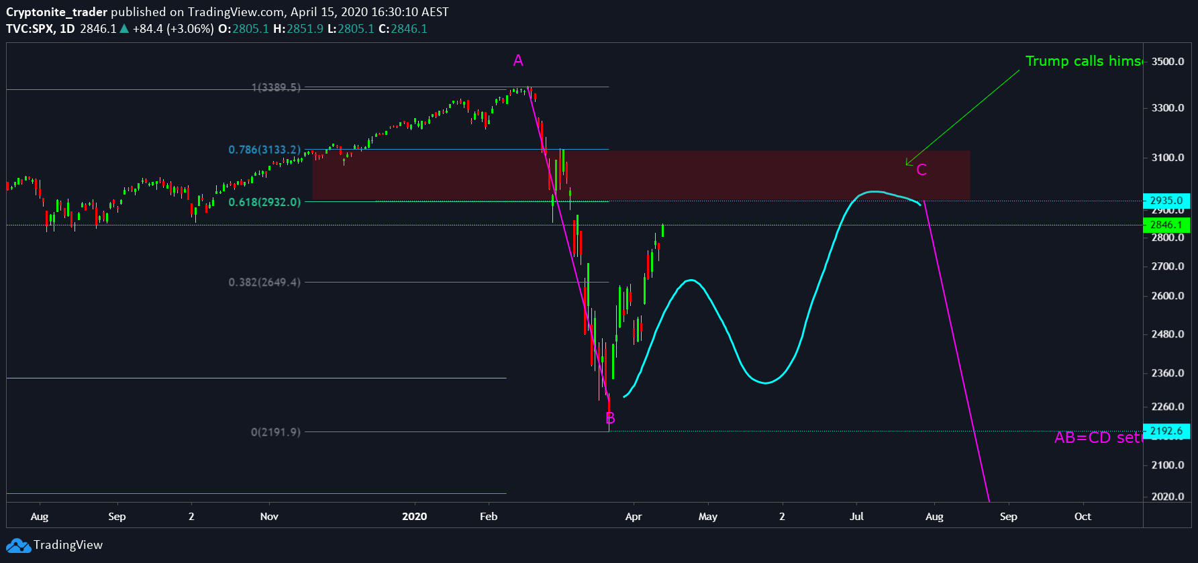This screenshot has height=563, width=1198.
Task: Click the Fibonacci level 1(3389.5) label
Action: click(276, 87)
